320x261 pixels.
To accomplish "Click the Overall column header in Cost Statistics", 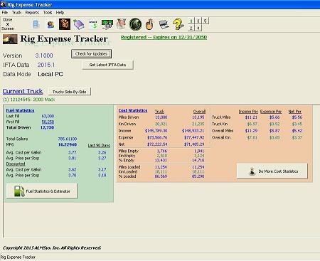I will pos(199,112).
